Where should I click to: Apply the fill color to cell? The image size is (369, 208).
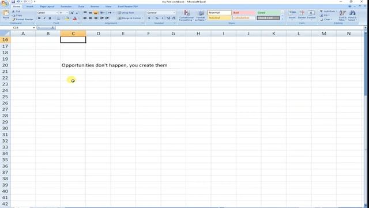[x=67, y=18]
